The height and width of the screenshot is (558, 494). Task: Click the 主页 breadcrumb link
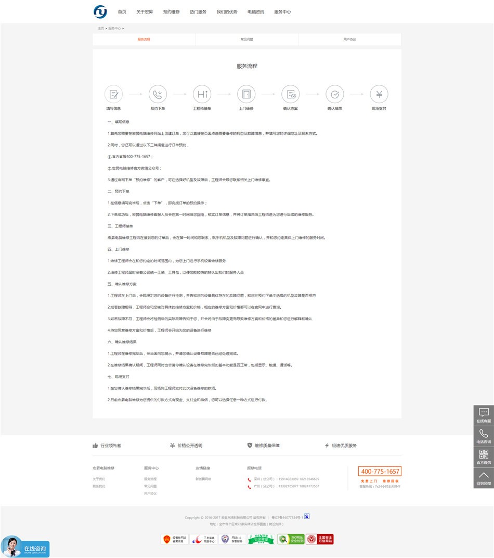pos(100,29)
